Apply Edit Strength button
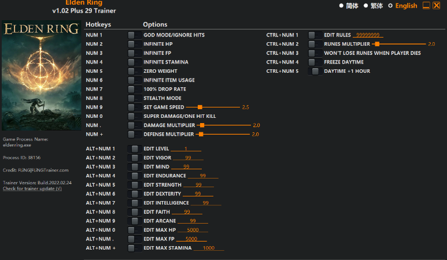The height and width of the screenshot is (260, 447). 135,185
